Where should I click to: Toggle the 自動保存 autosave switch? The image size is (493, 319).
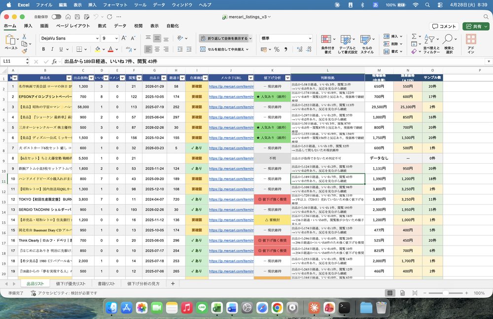pyautogui.click(x=57, y=17)
